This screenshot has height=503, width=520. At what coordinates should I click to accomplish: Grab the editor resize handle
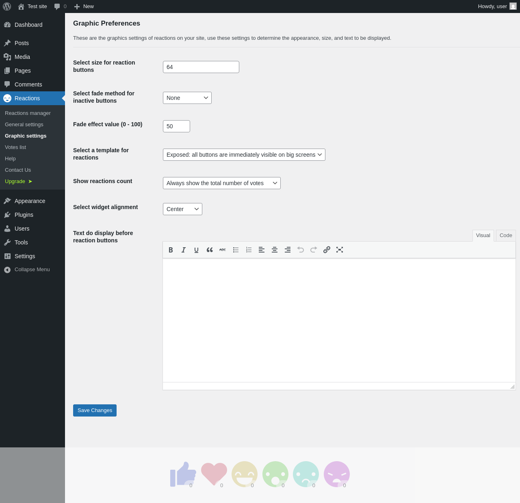coord(513,387)
